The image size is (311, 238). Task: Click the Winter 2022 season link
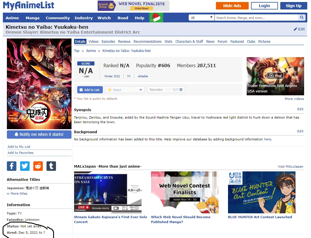[x=112, y=76]
